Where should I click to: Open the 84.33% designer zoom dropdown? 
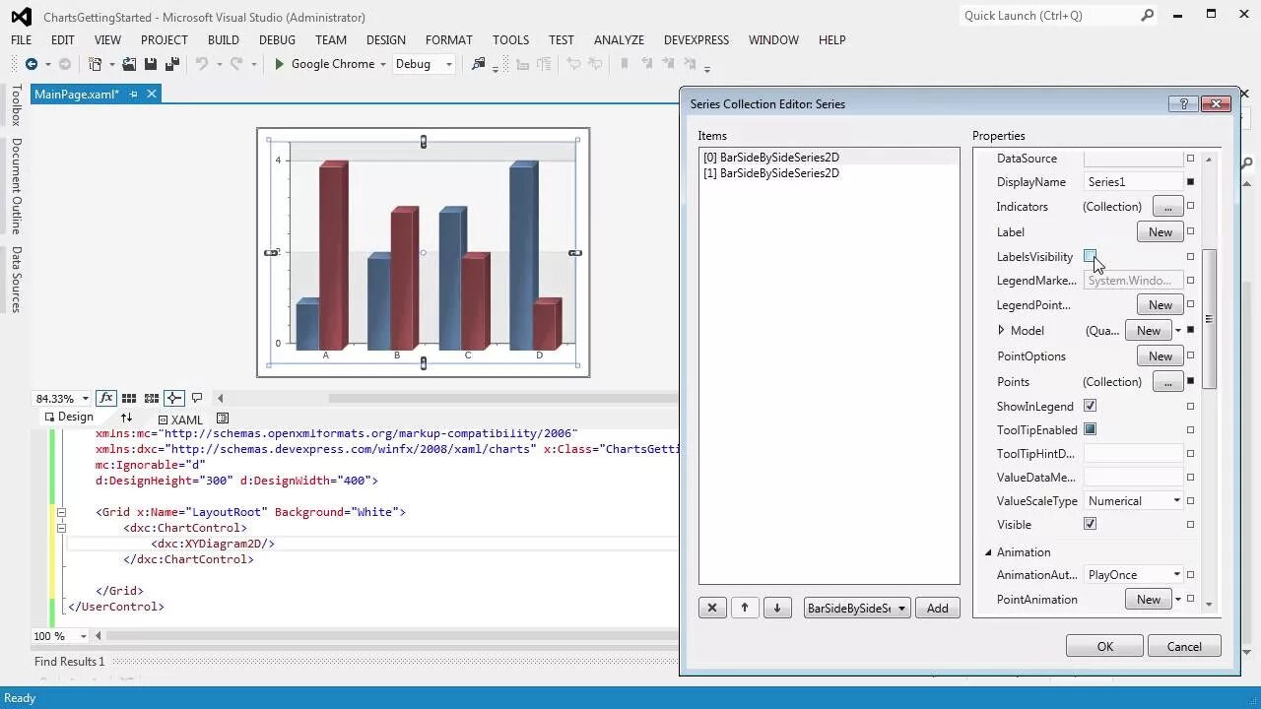pos(86,399)
